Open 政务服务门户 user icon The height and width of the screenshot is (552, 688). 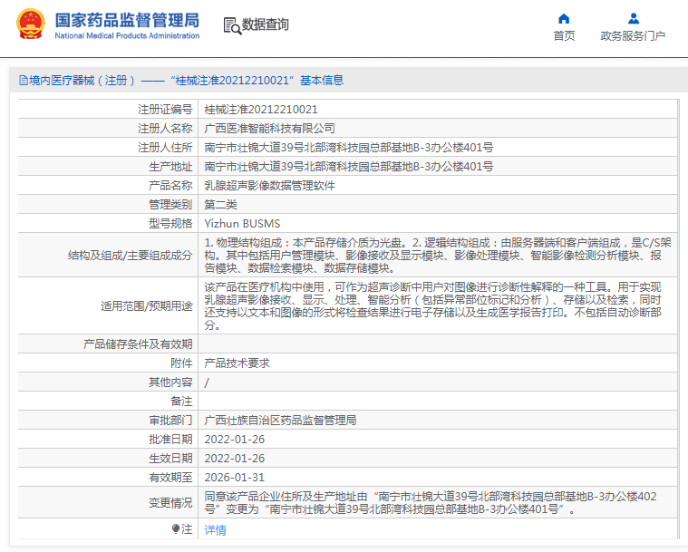pos(633,18)
